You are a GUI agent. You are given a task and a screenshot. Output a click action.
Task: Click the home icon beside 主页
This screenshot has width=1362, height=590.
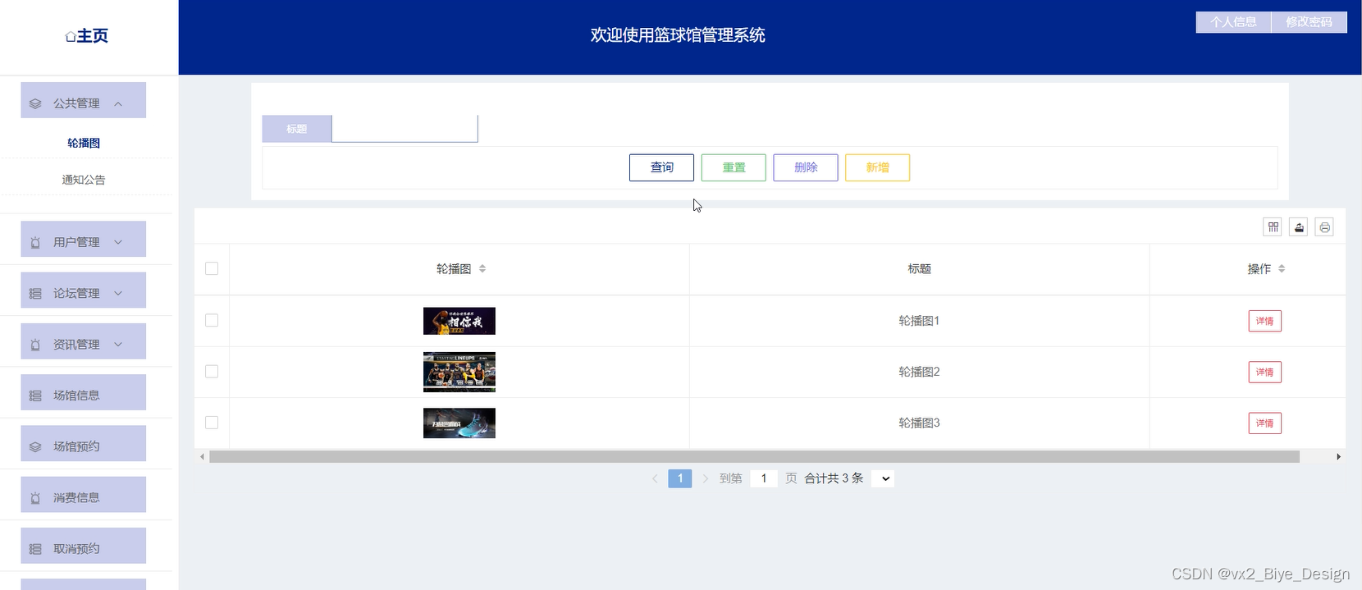71,37
